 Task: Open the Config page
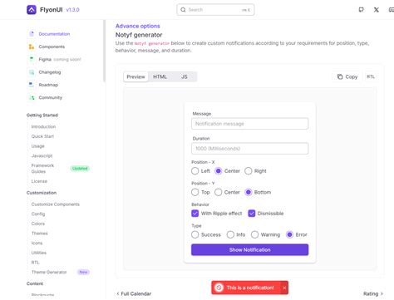38,214
